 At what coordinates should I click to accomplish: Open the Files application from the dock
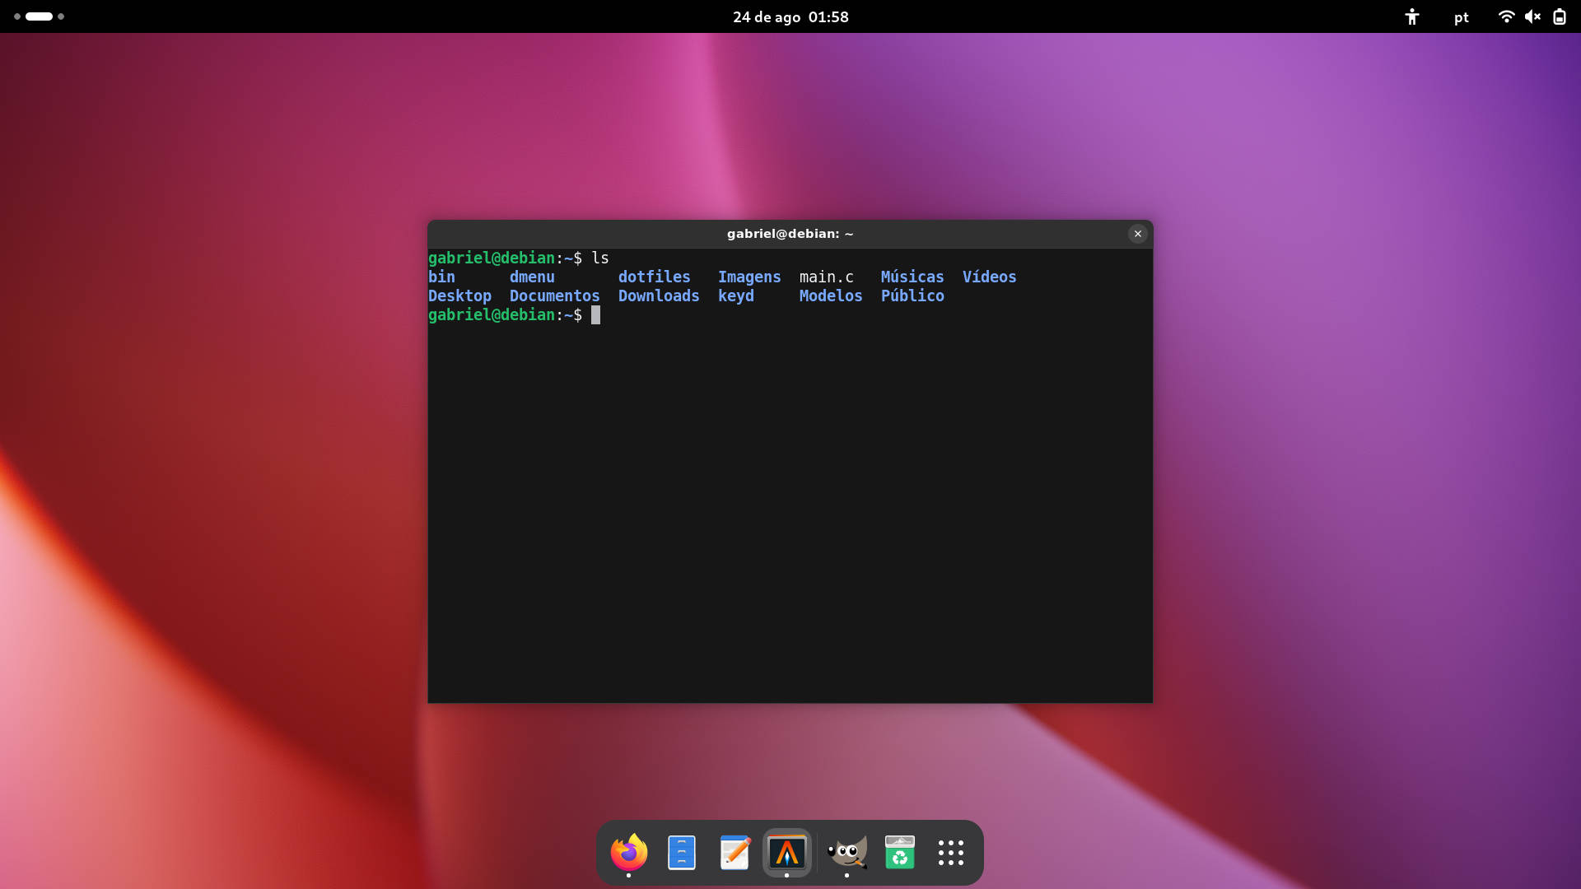[680, 852]
